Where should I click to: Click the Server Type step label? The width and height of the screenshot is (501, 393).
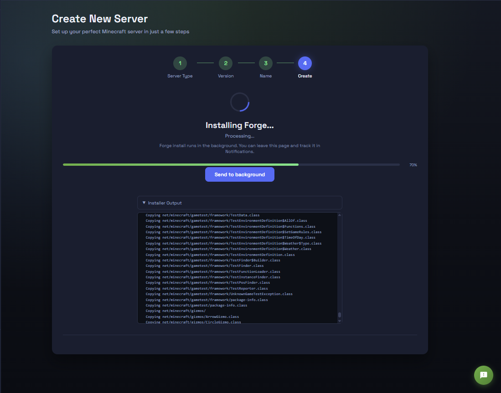click(180, 76)
